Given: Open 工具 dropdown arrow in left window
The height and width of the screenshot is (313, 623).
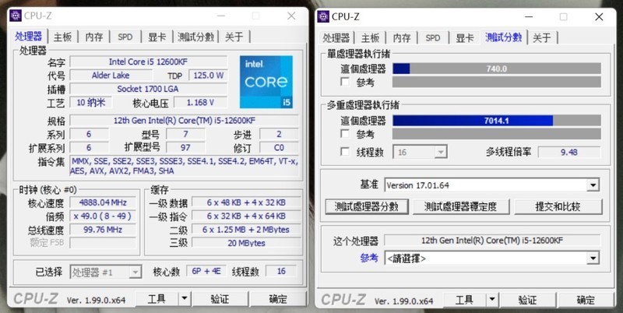Looking at the screenshot, I should point(184,299).
